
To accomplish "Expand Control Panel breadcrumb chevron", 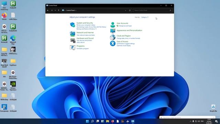I will [x=76, y=10].
